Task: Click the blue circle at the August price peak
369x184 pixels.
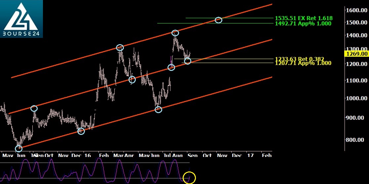Action: [175, 33]
